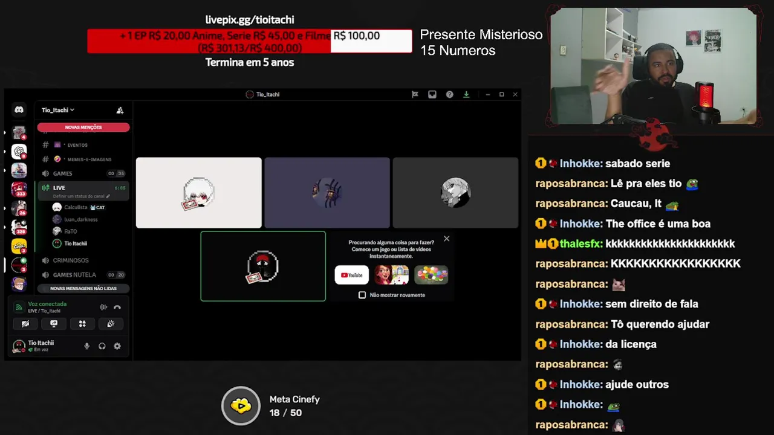Click 'livepix.gg/tioitachi' text at top

[x=250, y=20]
